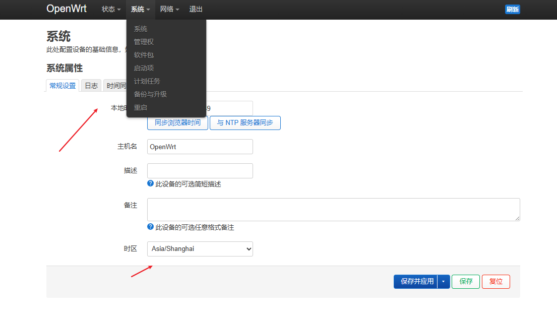Screen dimensions: 557x319
Task: Click the 备注 text area
Action: pos(334,210)
